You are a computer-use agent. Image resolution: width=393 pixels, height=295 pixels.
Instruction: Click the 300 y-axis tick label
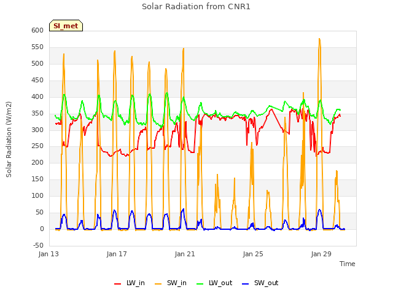click(x=37, y=130)
